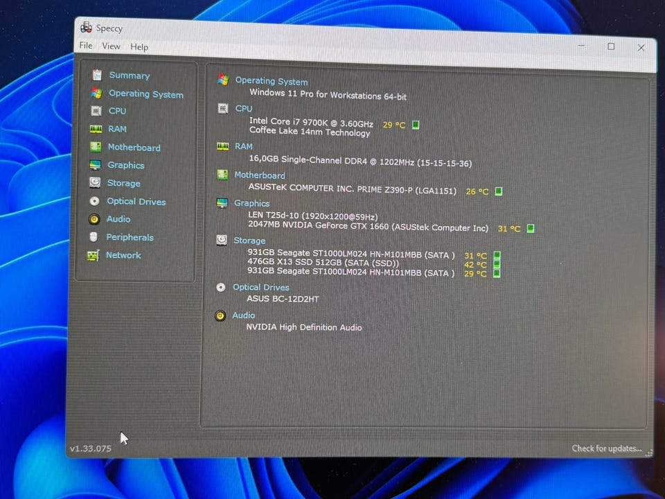Image resolution: width=665 pixels, height=499 pixels.
Task: Click the GPU temperature indicator beside 31 °C
Action: pyautogui.click(x=531, y=229)
